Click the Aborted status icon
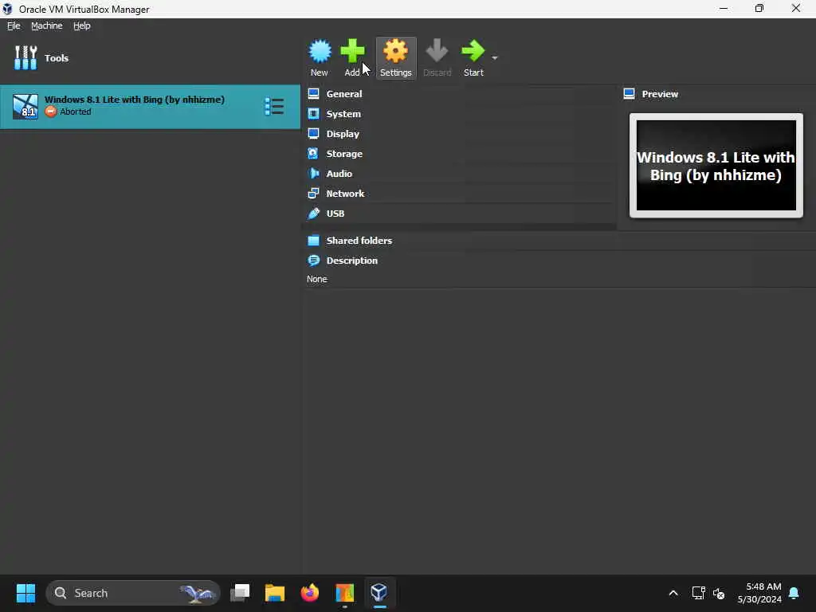Viewport: 816px width, 612px height. coord(50,112)
